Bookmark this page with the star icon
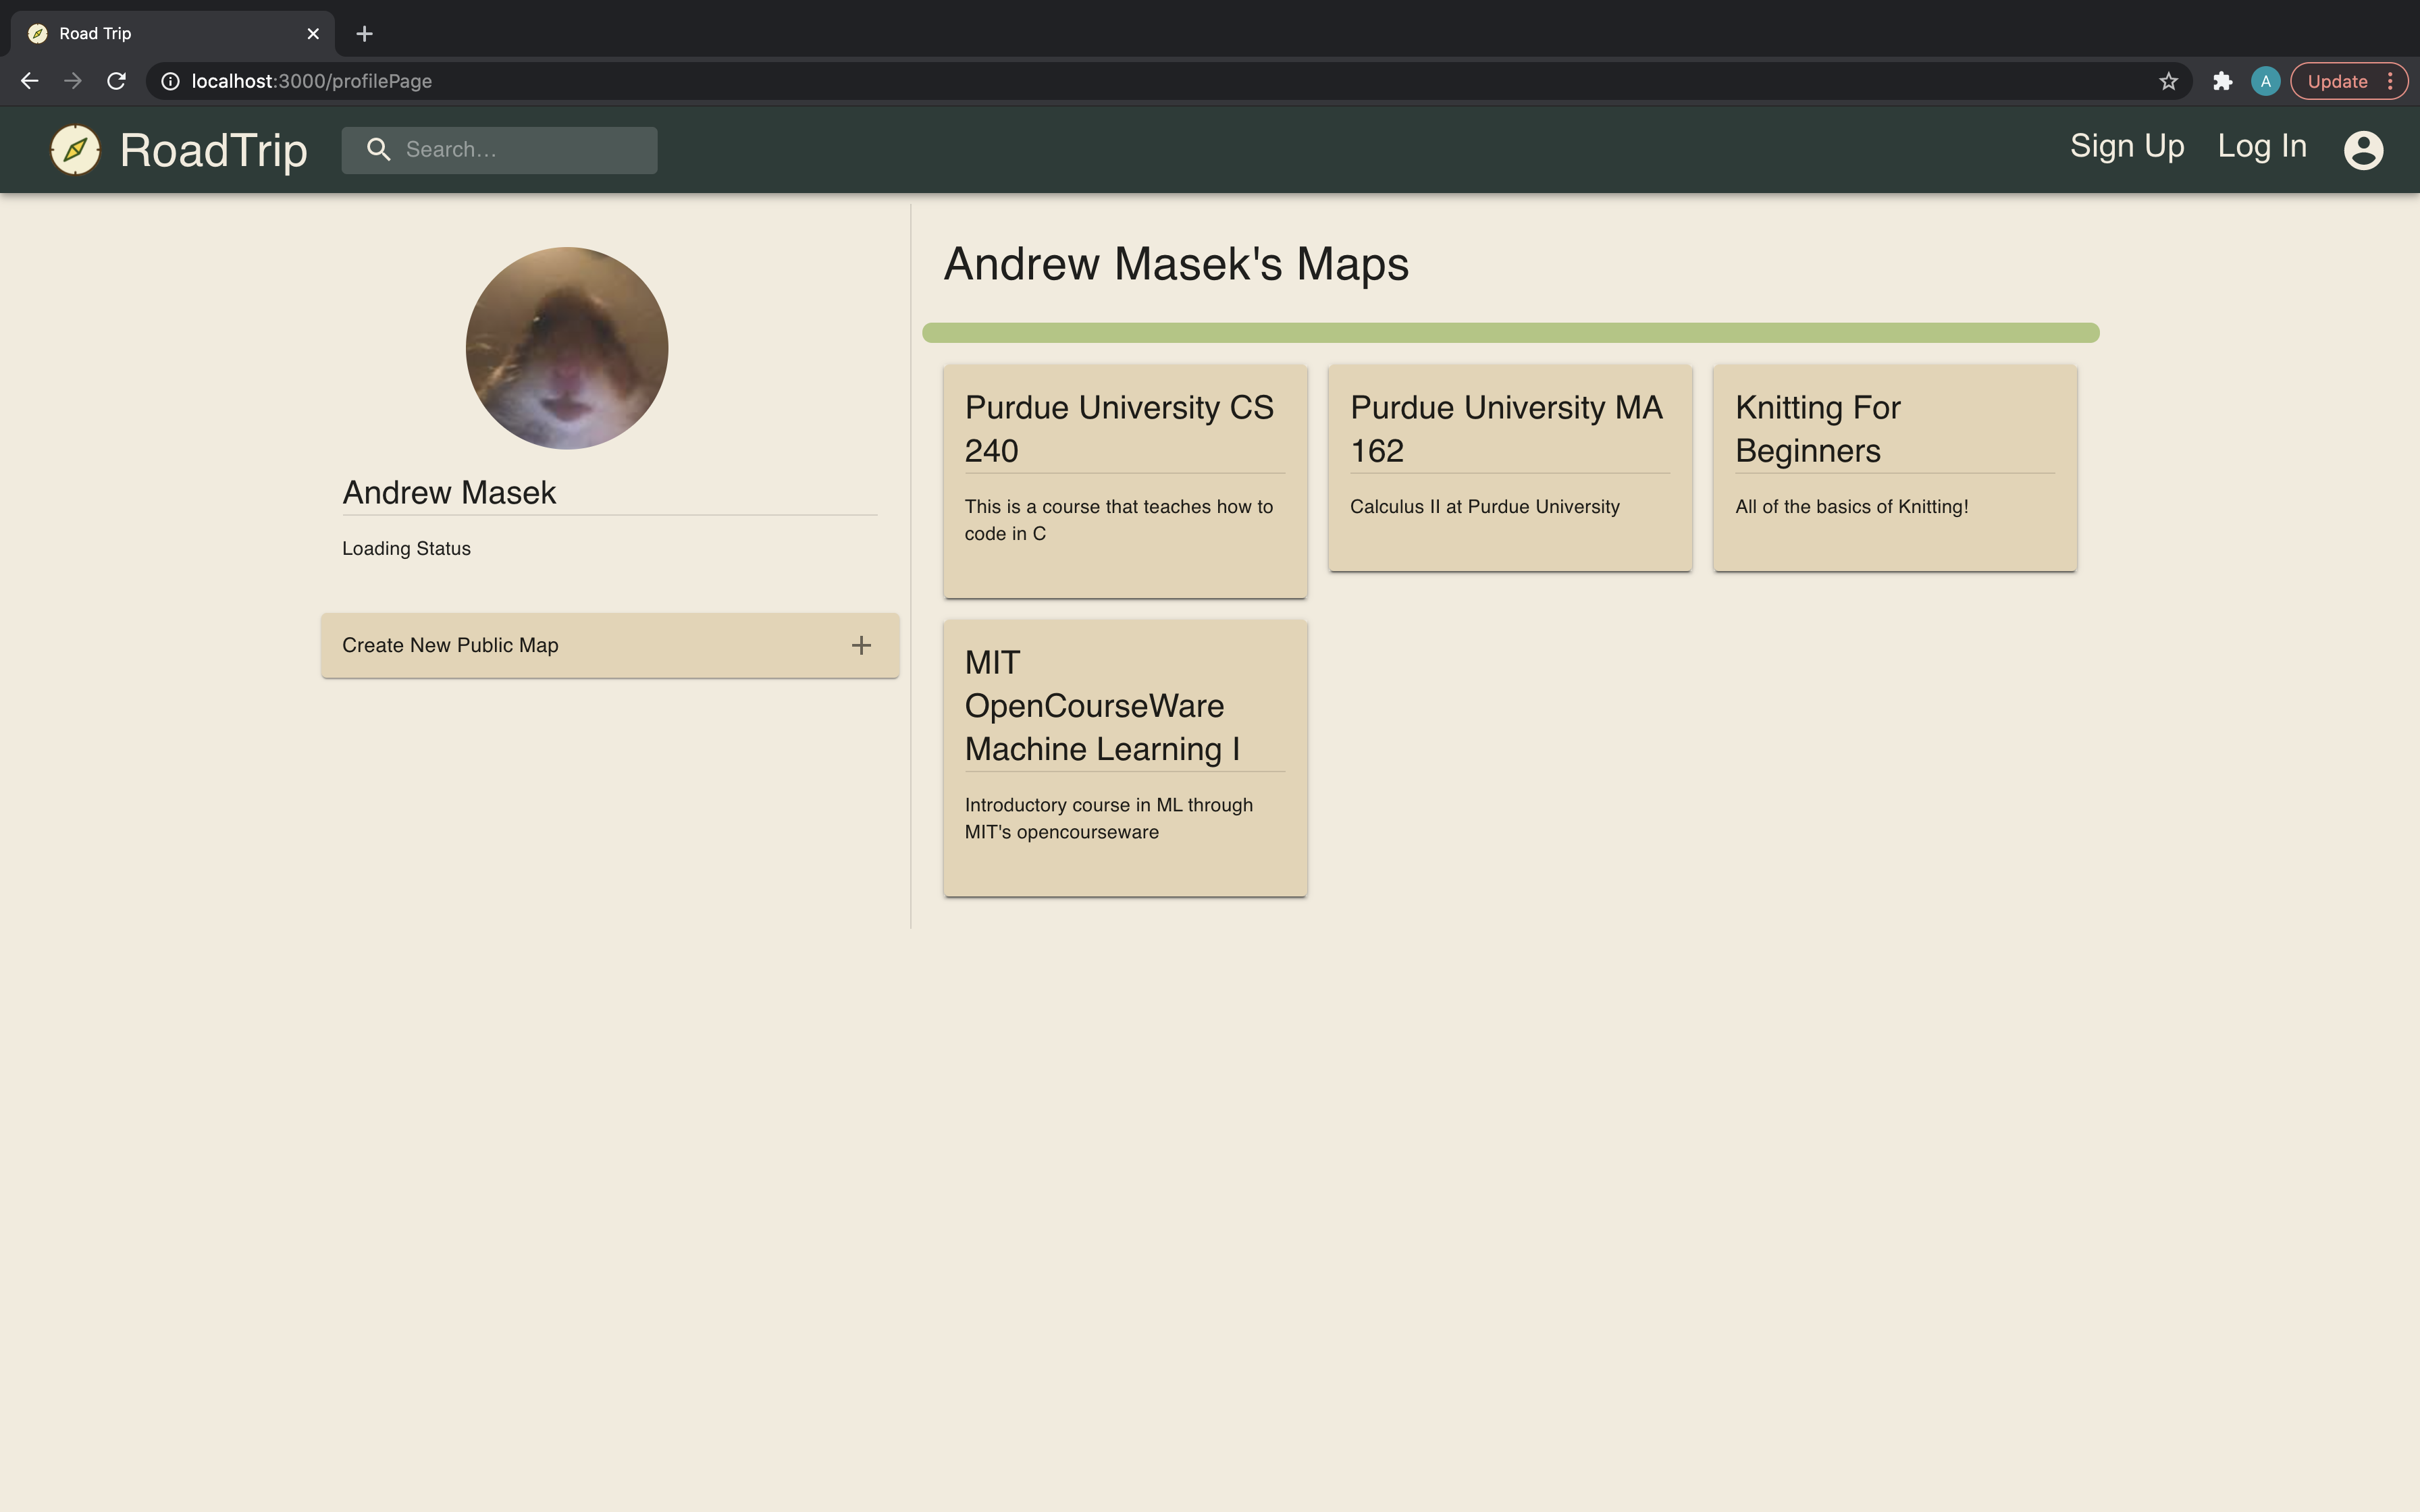Viewport: 2420px width, 1512px height. coord(2168,82)
